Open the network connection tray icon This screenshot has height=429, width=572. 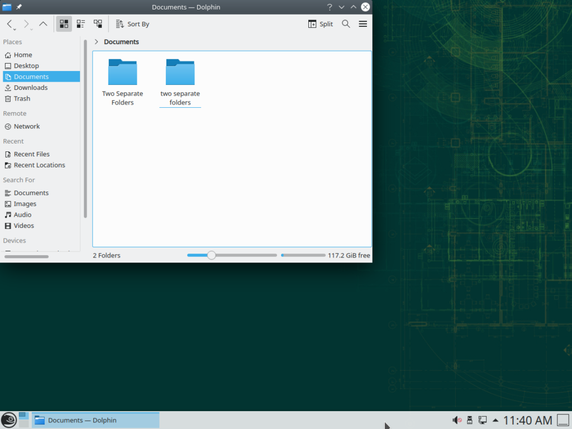[483, 420]
